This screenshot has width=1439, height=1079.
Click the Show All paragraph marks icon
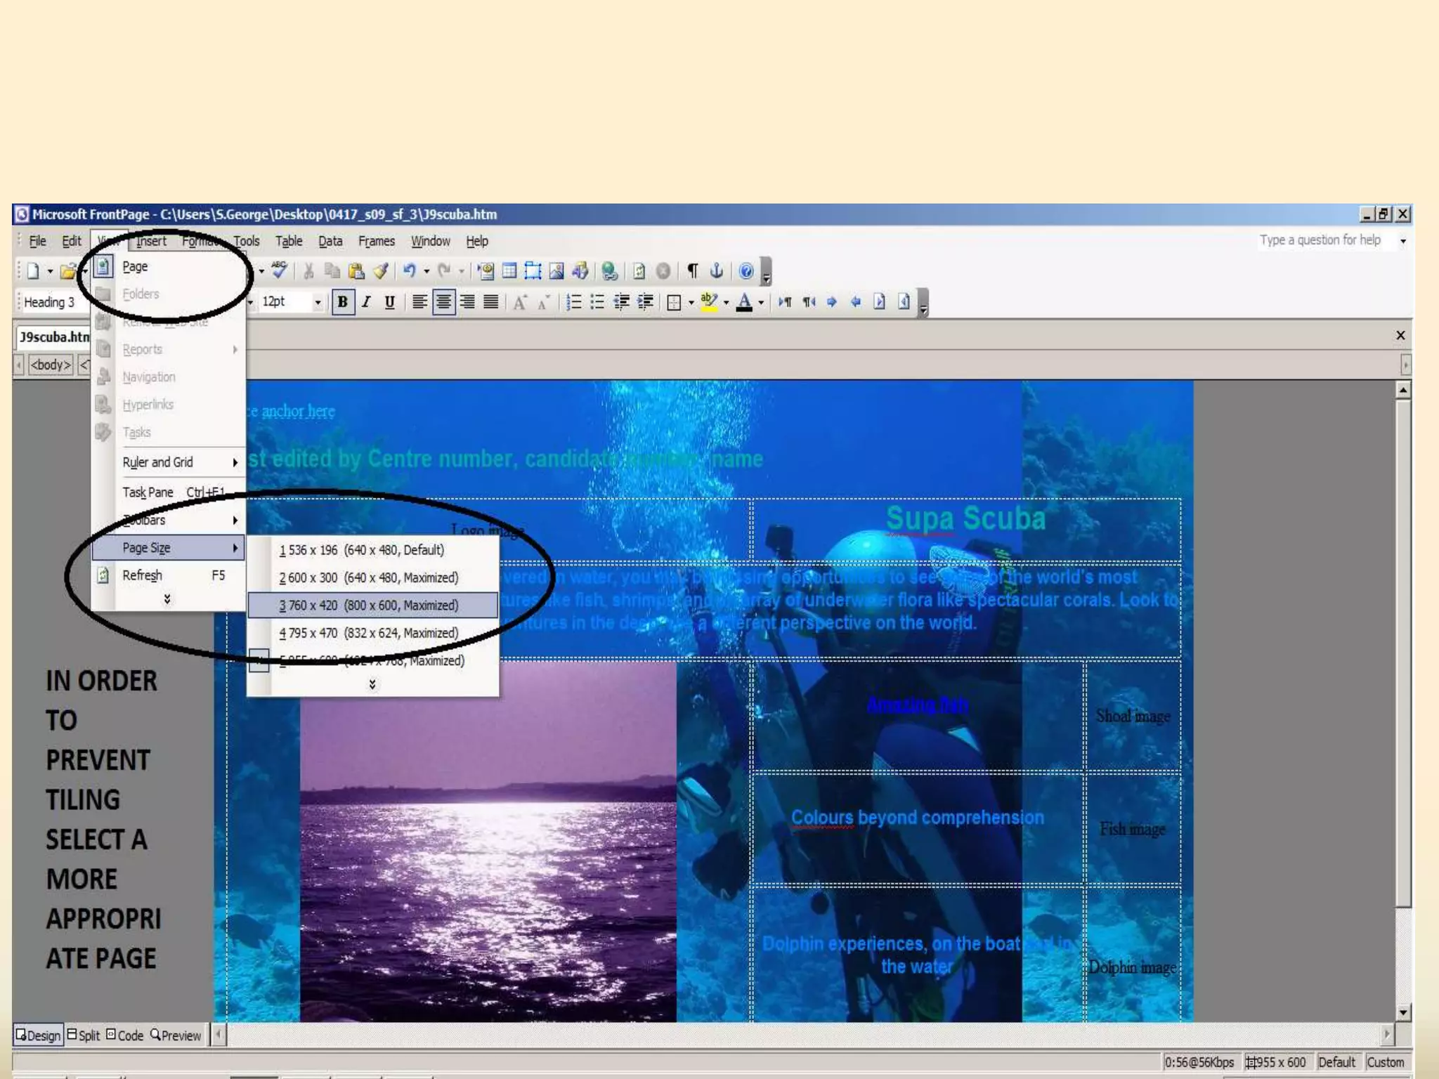point(693,270)
